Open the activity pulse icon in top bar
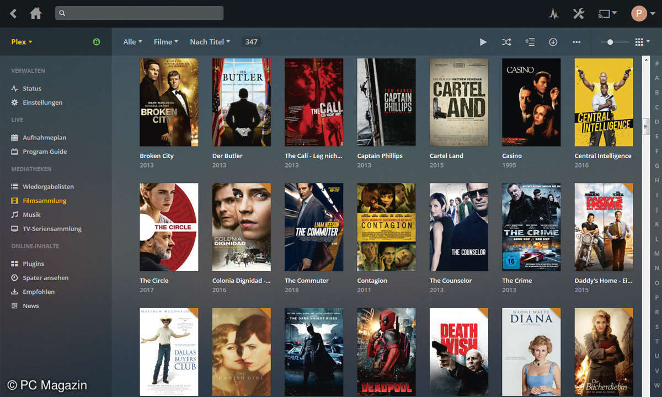The image size is (662, 397). [x=553, y=14]
